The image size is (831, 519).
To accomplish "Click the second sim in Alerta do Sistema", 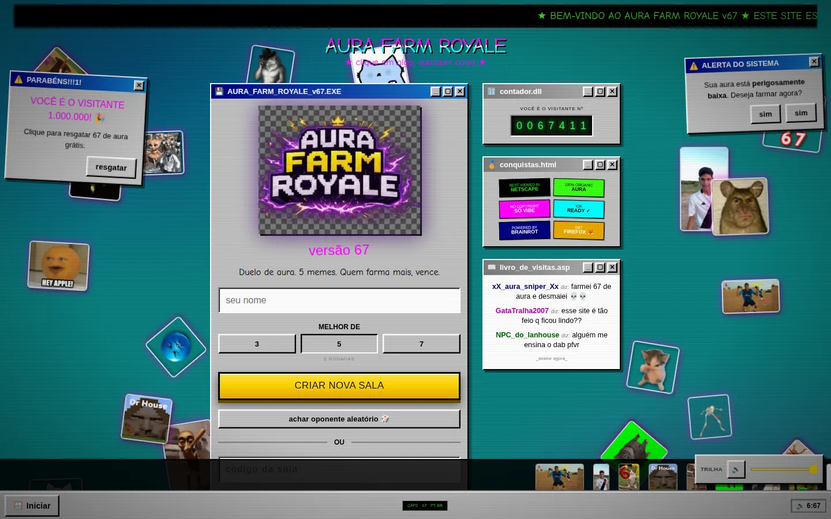I will pyautogui.click(x=801, y=113).
